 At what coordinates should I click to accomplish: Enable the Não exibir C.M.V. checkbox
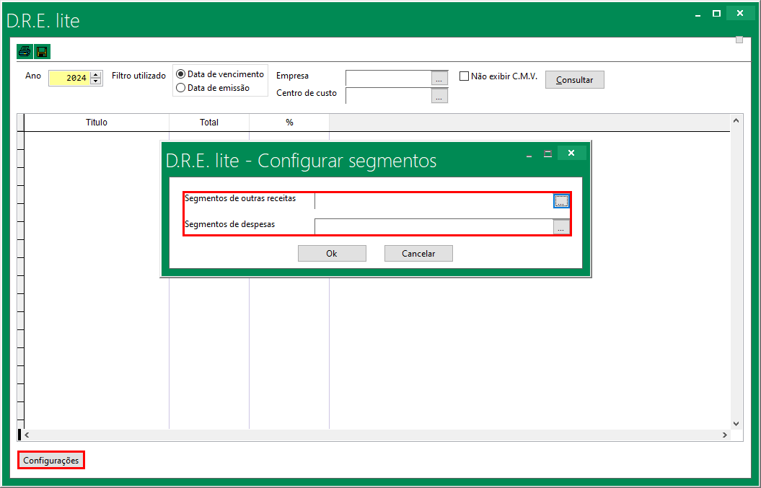click(465, 76)
